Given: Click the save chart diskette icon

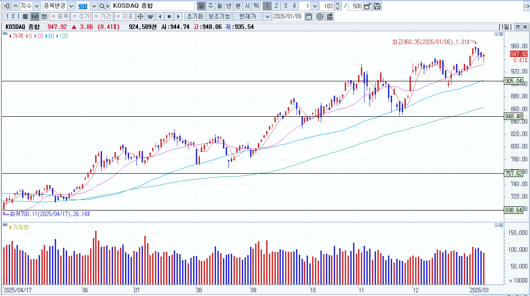Looking at the screenshot, I should (377, 6).
